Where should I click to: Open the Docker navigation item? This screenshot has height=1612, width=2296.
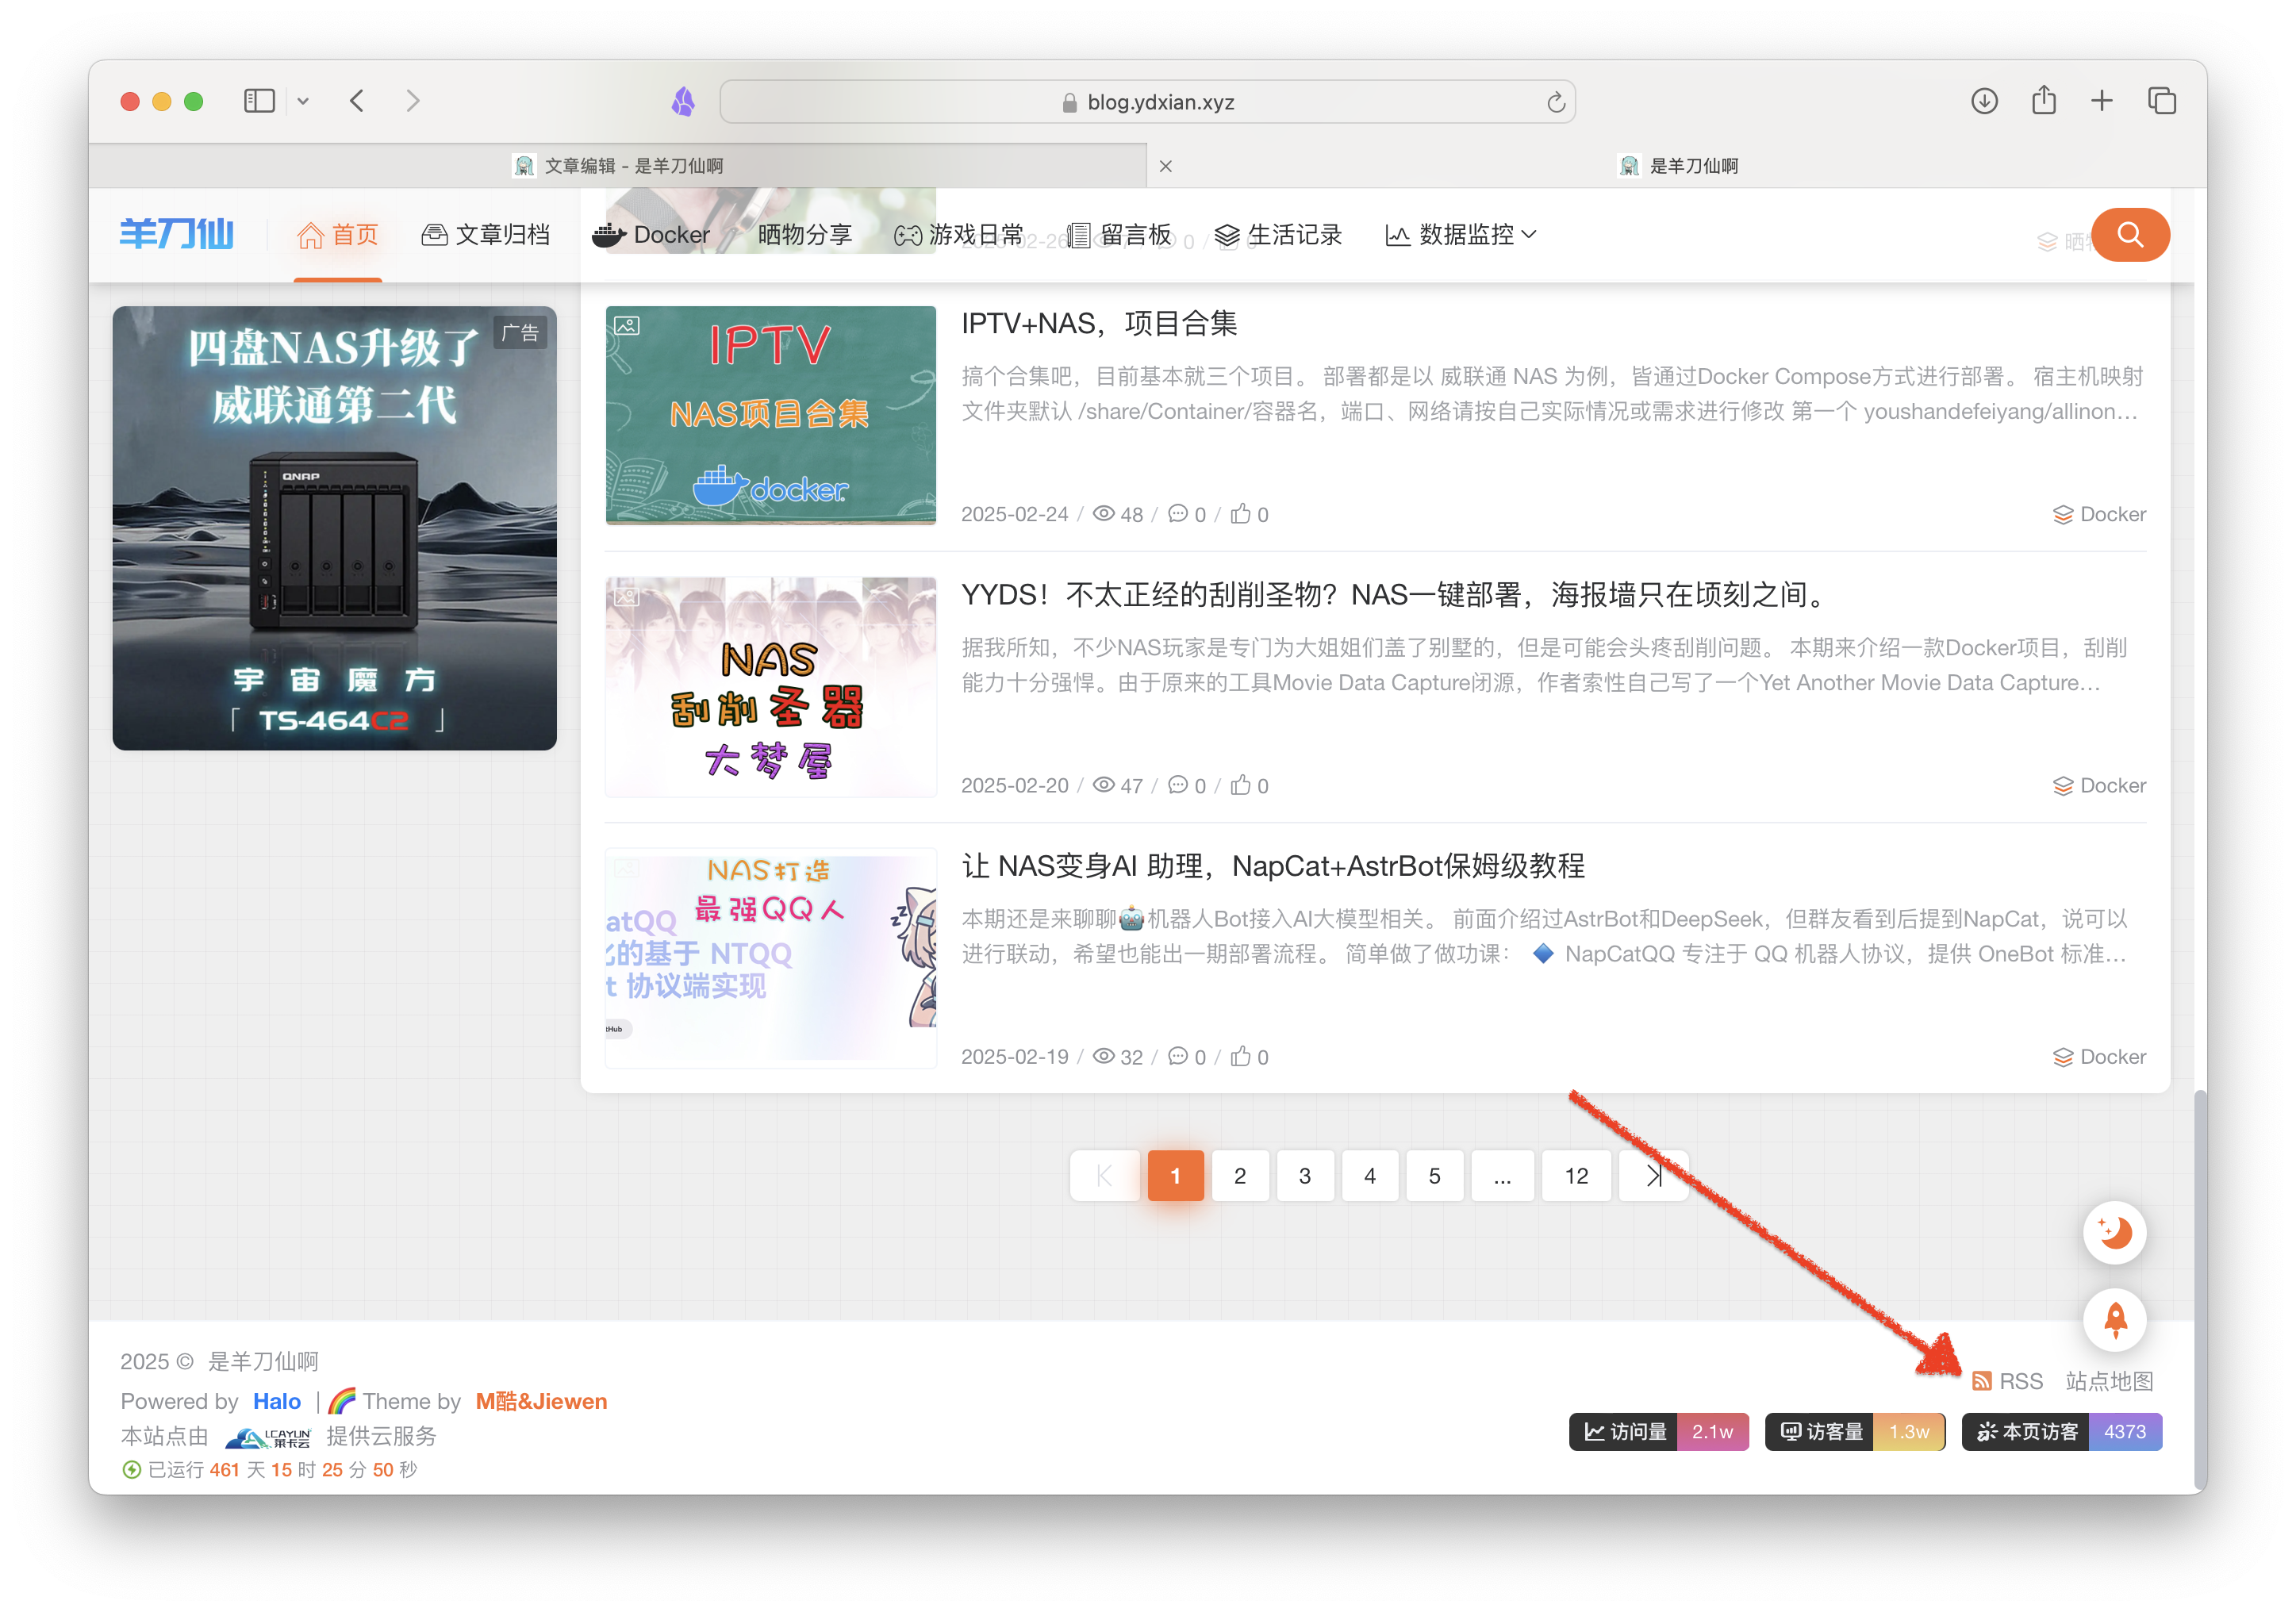651,235
